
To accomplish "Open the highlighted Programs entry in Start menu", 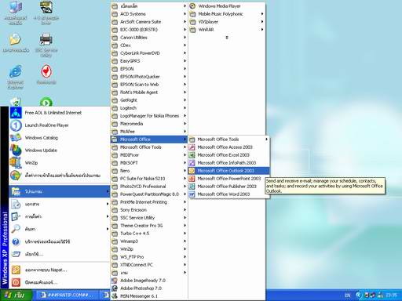I will 60,191.
